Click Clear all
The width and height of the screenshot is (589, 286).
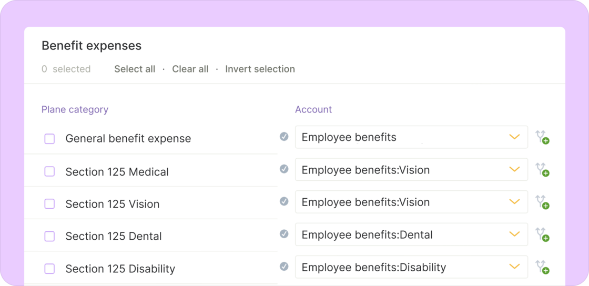(190, 69)
